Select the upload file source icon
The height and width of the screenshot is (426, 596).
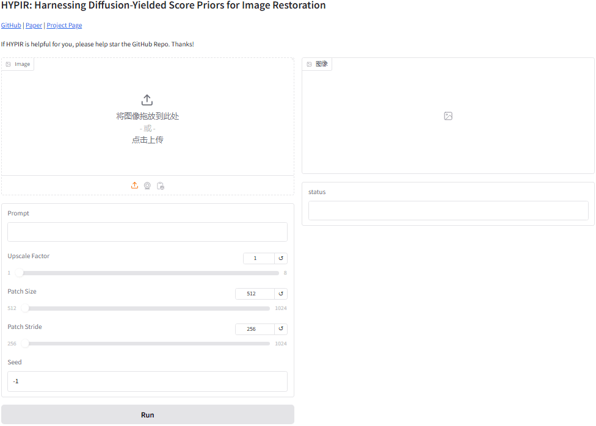pos(135,186)
